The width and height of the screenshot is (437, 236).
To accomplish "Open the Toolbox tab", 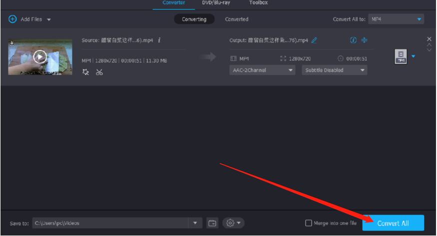I will point(258,3).
